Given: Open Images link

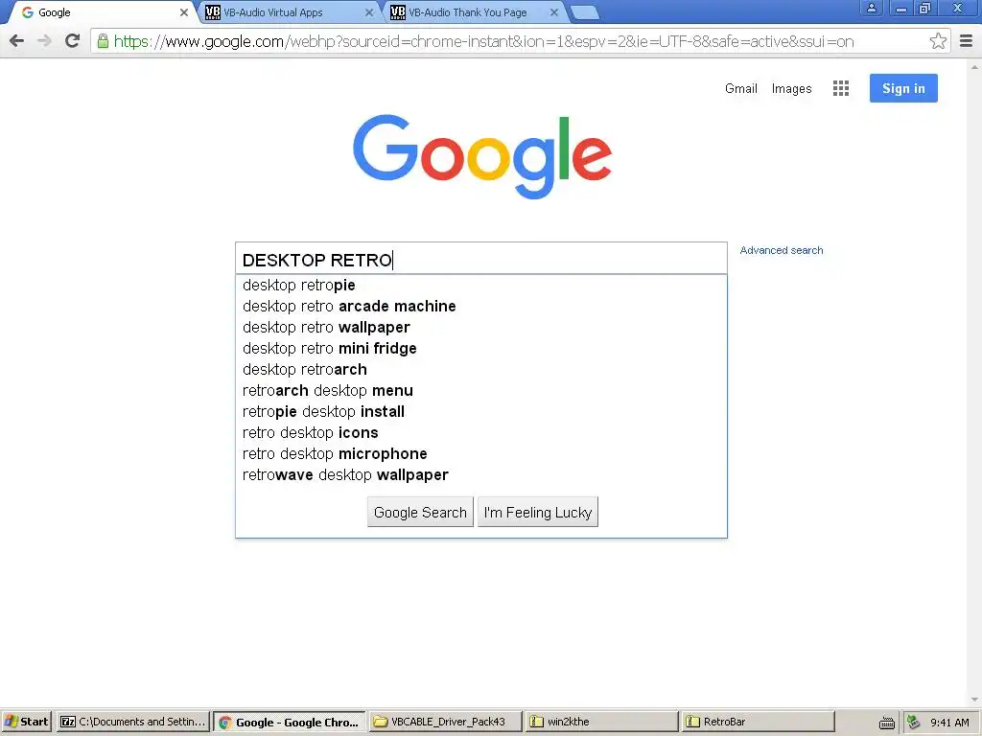Looking at the screenshot, I should (x=791, y=89).
